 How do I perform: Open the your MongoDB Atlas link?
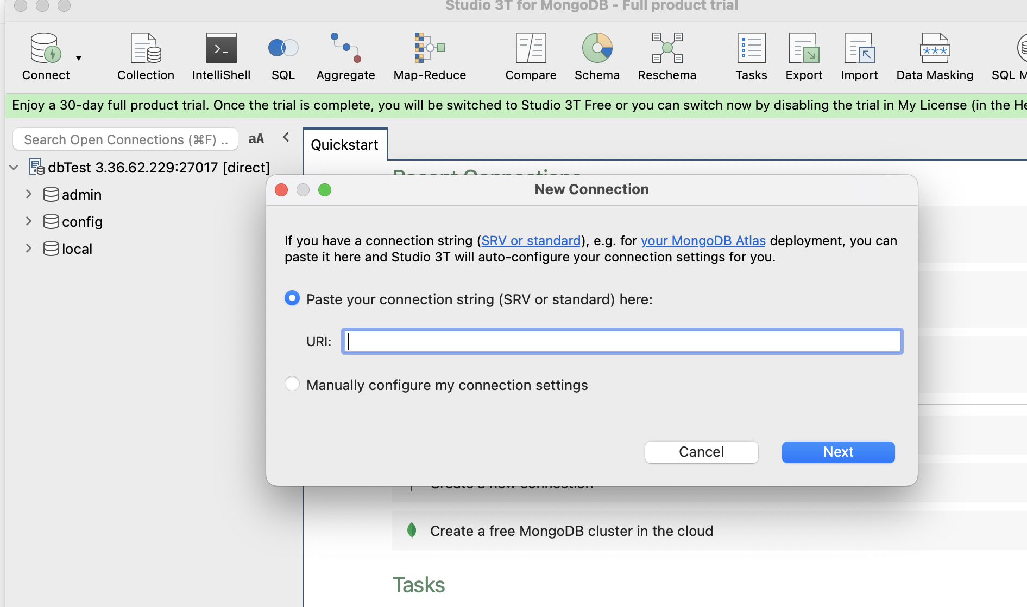click(703, 240)
